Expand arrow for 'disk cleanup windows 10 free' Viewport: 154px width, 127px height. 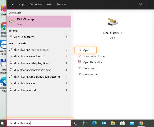pyautogui.click(x=66, y=70)
